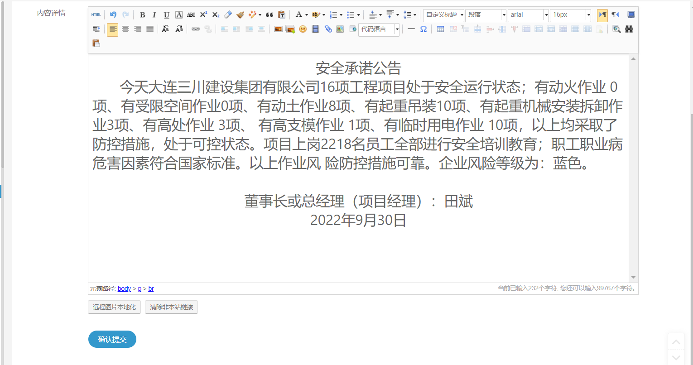Insert a hyperlink
Viewport: 693px width, 365px height.
[196, 29]
